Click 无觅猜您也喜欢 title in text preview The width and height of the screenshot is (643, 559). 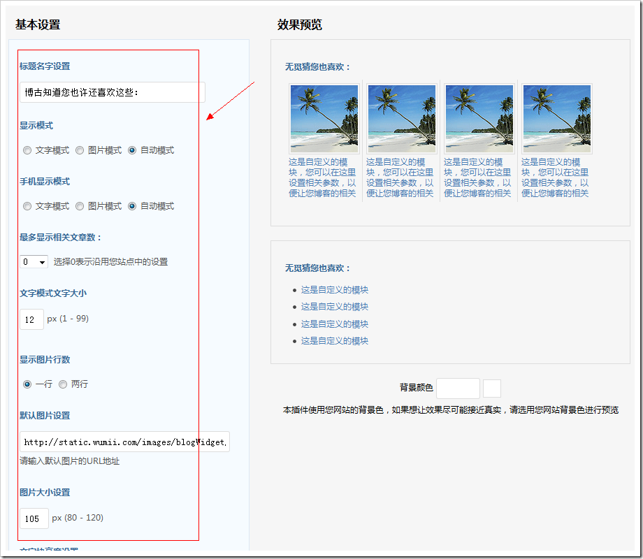[x=318, y=268]
